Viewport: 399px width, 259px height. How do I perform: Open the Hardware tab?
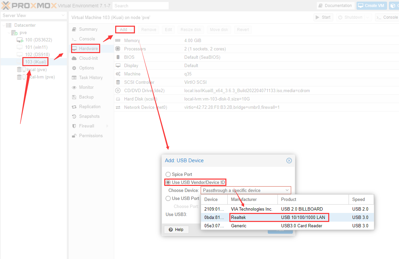coord(91,49)
